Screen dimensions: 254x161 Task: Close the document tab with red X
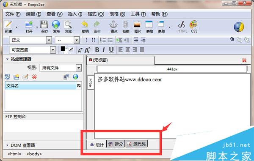(x=244, y=60)
